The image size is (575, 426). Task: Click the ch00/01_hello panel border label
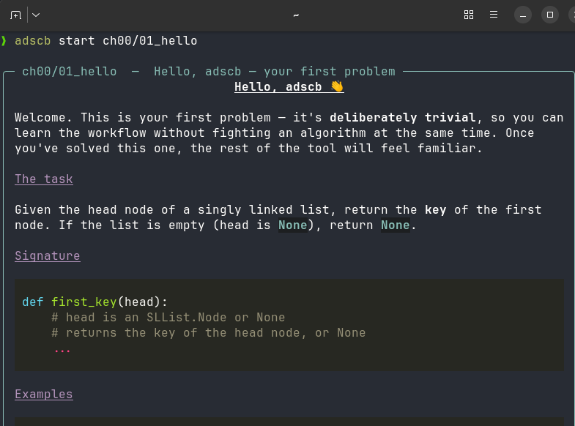pyautogui.click(x=70, y=72)
